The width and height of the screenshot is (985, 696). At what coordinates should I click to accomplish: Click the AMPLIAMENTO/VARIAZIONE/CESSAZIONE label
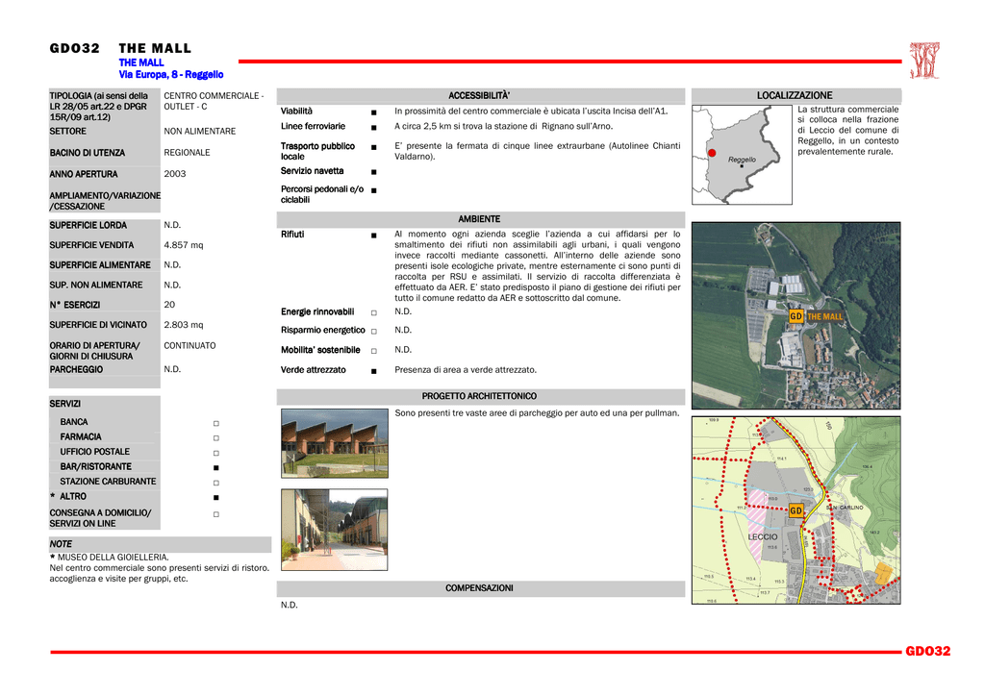tap(105, 201)
